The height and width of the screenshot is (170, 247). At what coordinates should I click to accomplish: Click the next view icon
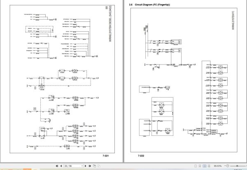point(99,166)
